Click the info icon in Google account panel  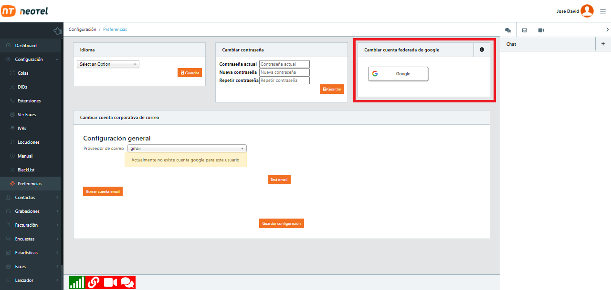click(x=482, y=50)
